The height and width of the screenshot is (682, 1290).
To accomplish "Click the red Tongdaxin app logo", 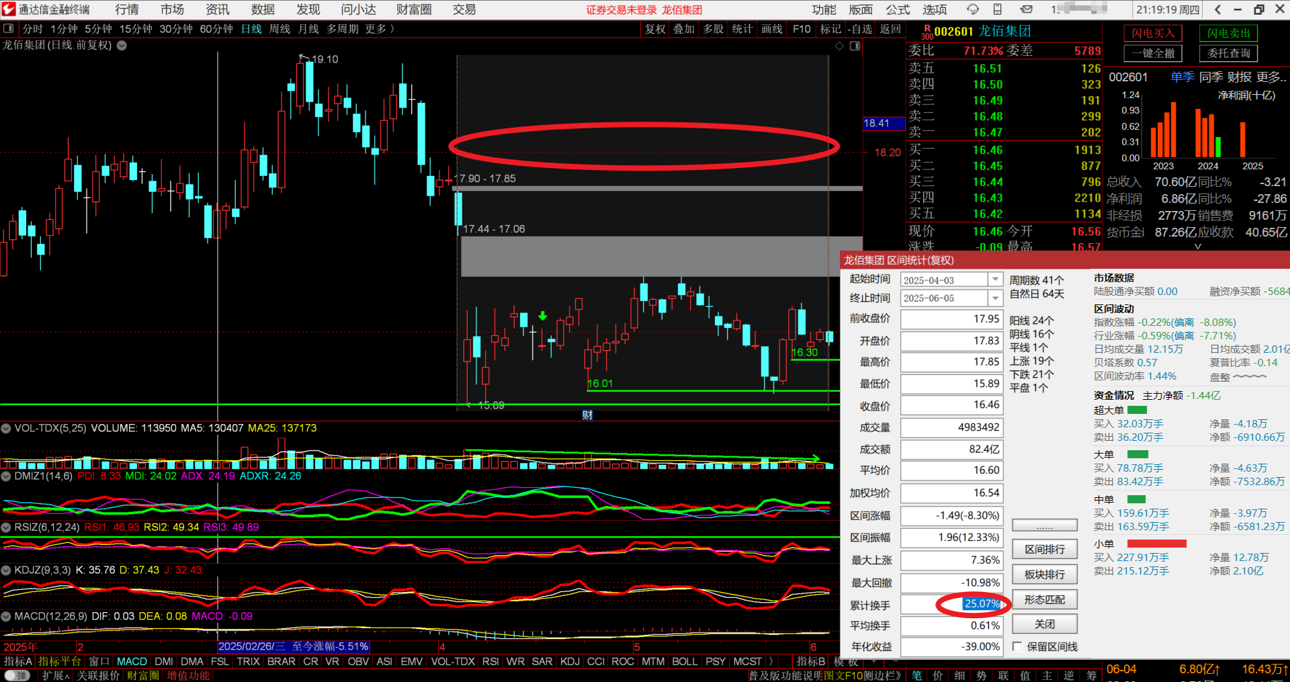I will [8, 9].
